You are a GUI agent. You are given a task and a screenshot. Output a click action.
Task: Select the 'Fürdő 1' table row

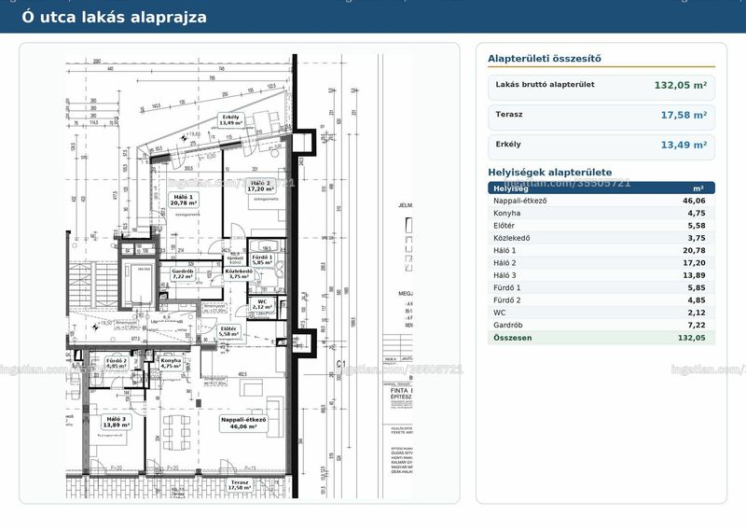point(601,287)
